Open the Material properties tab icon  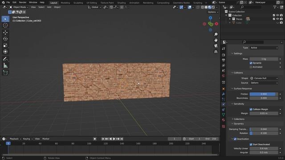pyautogui.click(x=224, y=120)
